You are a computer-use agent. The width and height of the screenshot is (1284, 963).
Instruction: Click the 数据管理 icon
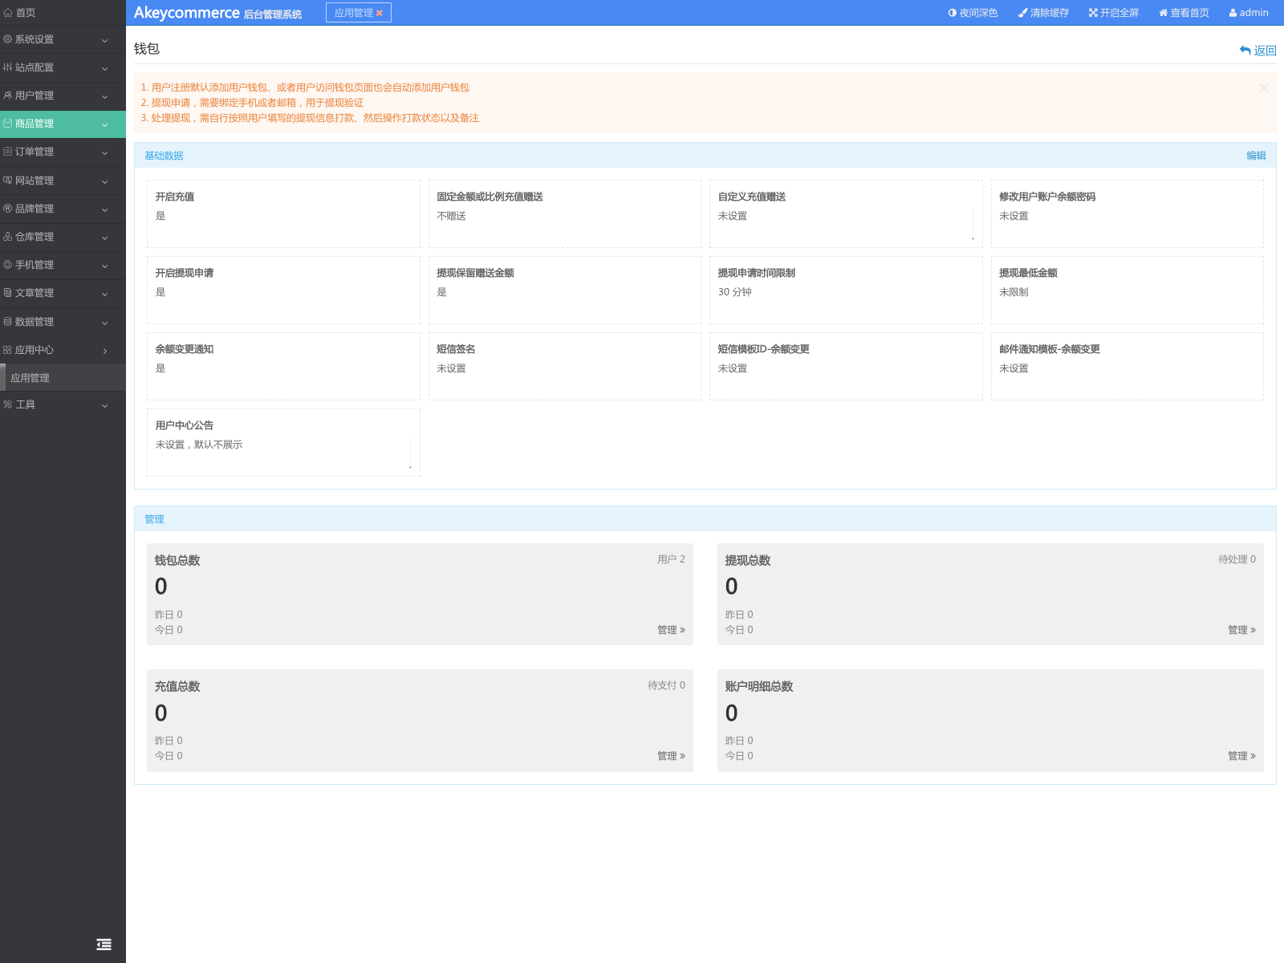coord(8,322)
